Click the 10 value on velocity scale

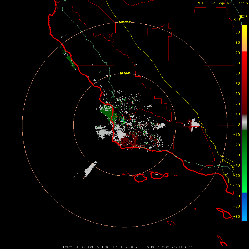click(238, 114)
